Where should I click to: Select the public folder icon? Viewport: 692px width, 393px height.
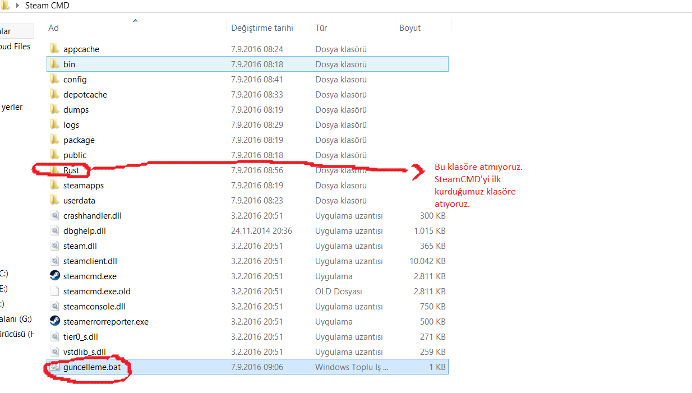point(54,155)
